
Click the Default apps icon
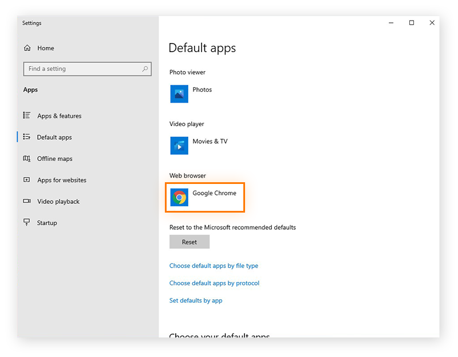point(26,137)
